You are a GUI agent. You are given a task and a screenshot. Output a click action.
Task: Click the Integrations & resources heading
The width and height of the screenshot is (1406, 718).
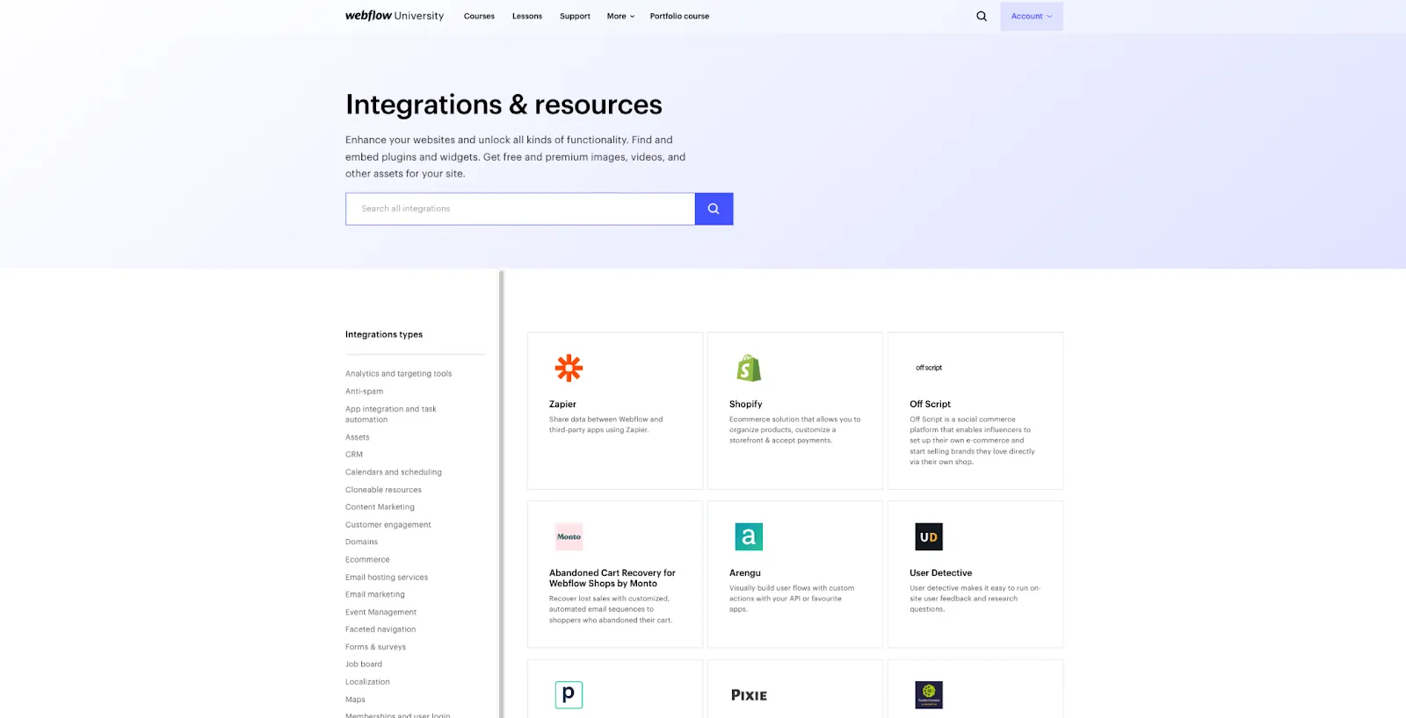[x=504, y=104]
